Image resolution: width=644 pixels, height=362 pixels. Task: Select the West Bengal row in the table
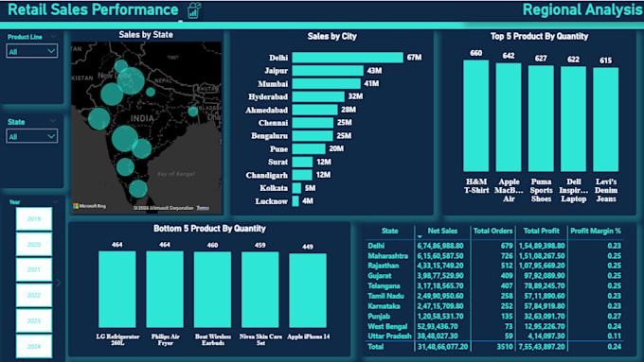(494, 327)
